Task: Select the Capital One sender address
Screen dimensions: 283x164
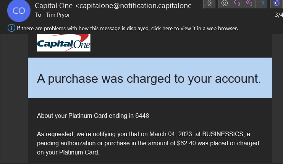Action: coord(113,6)
